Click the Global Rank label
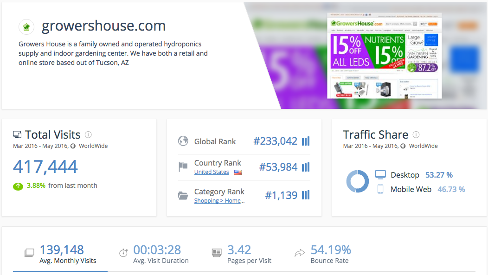Viewport: 488px width, 275px height. tap(215, 141)
